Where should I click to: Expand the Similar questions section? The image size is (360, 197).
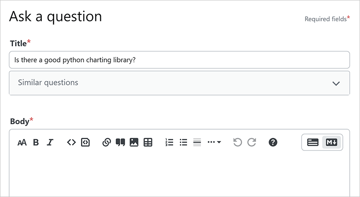(335, 83)
